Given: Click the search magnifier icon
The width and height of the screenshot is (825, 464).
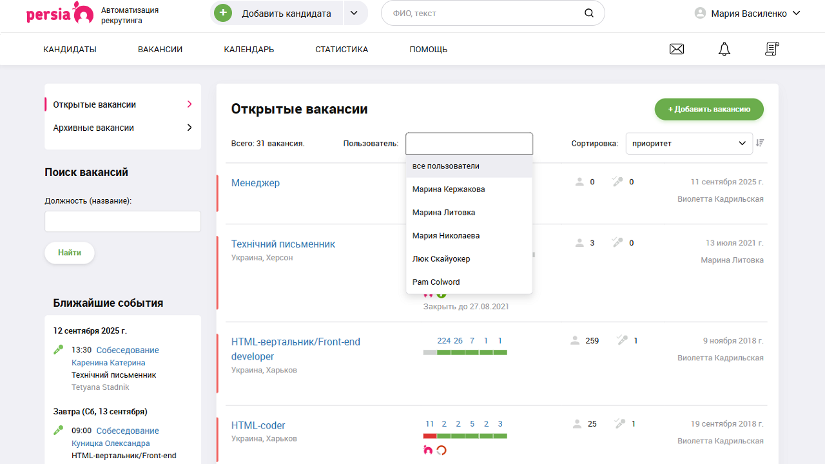Looking at the screenshot, I should click(588, 13).
